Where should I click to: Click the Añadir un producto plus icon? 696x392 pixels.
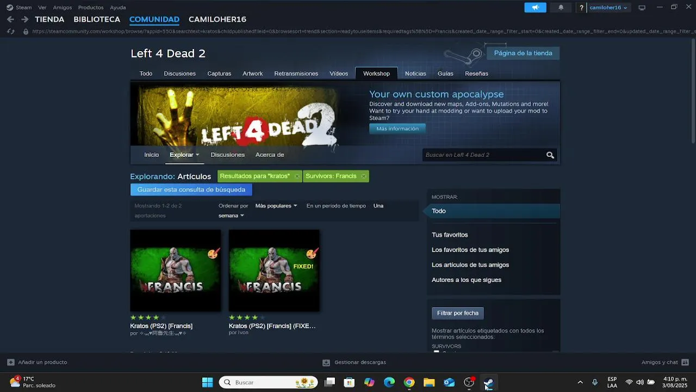11,362
